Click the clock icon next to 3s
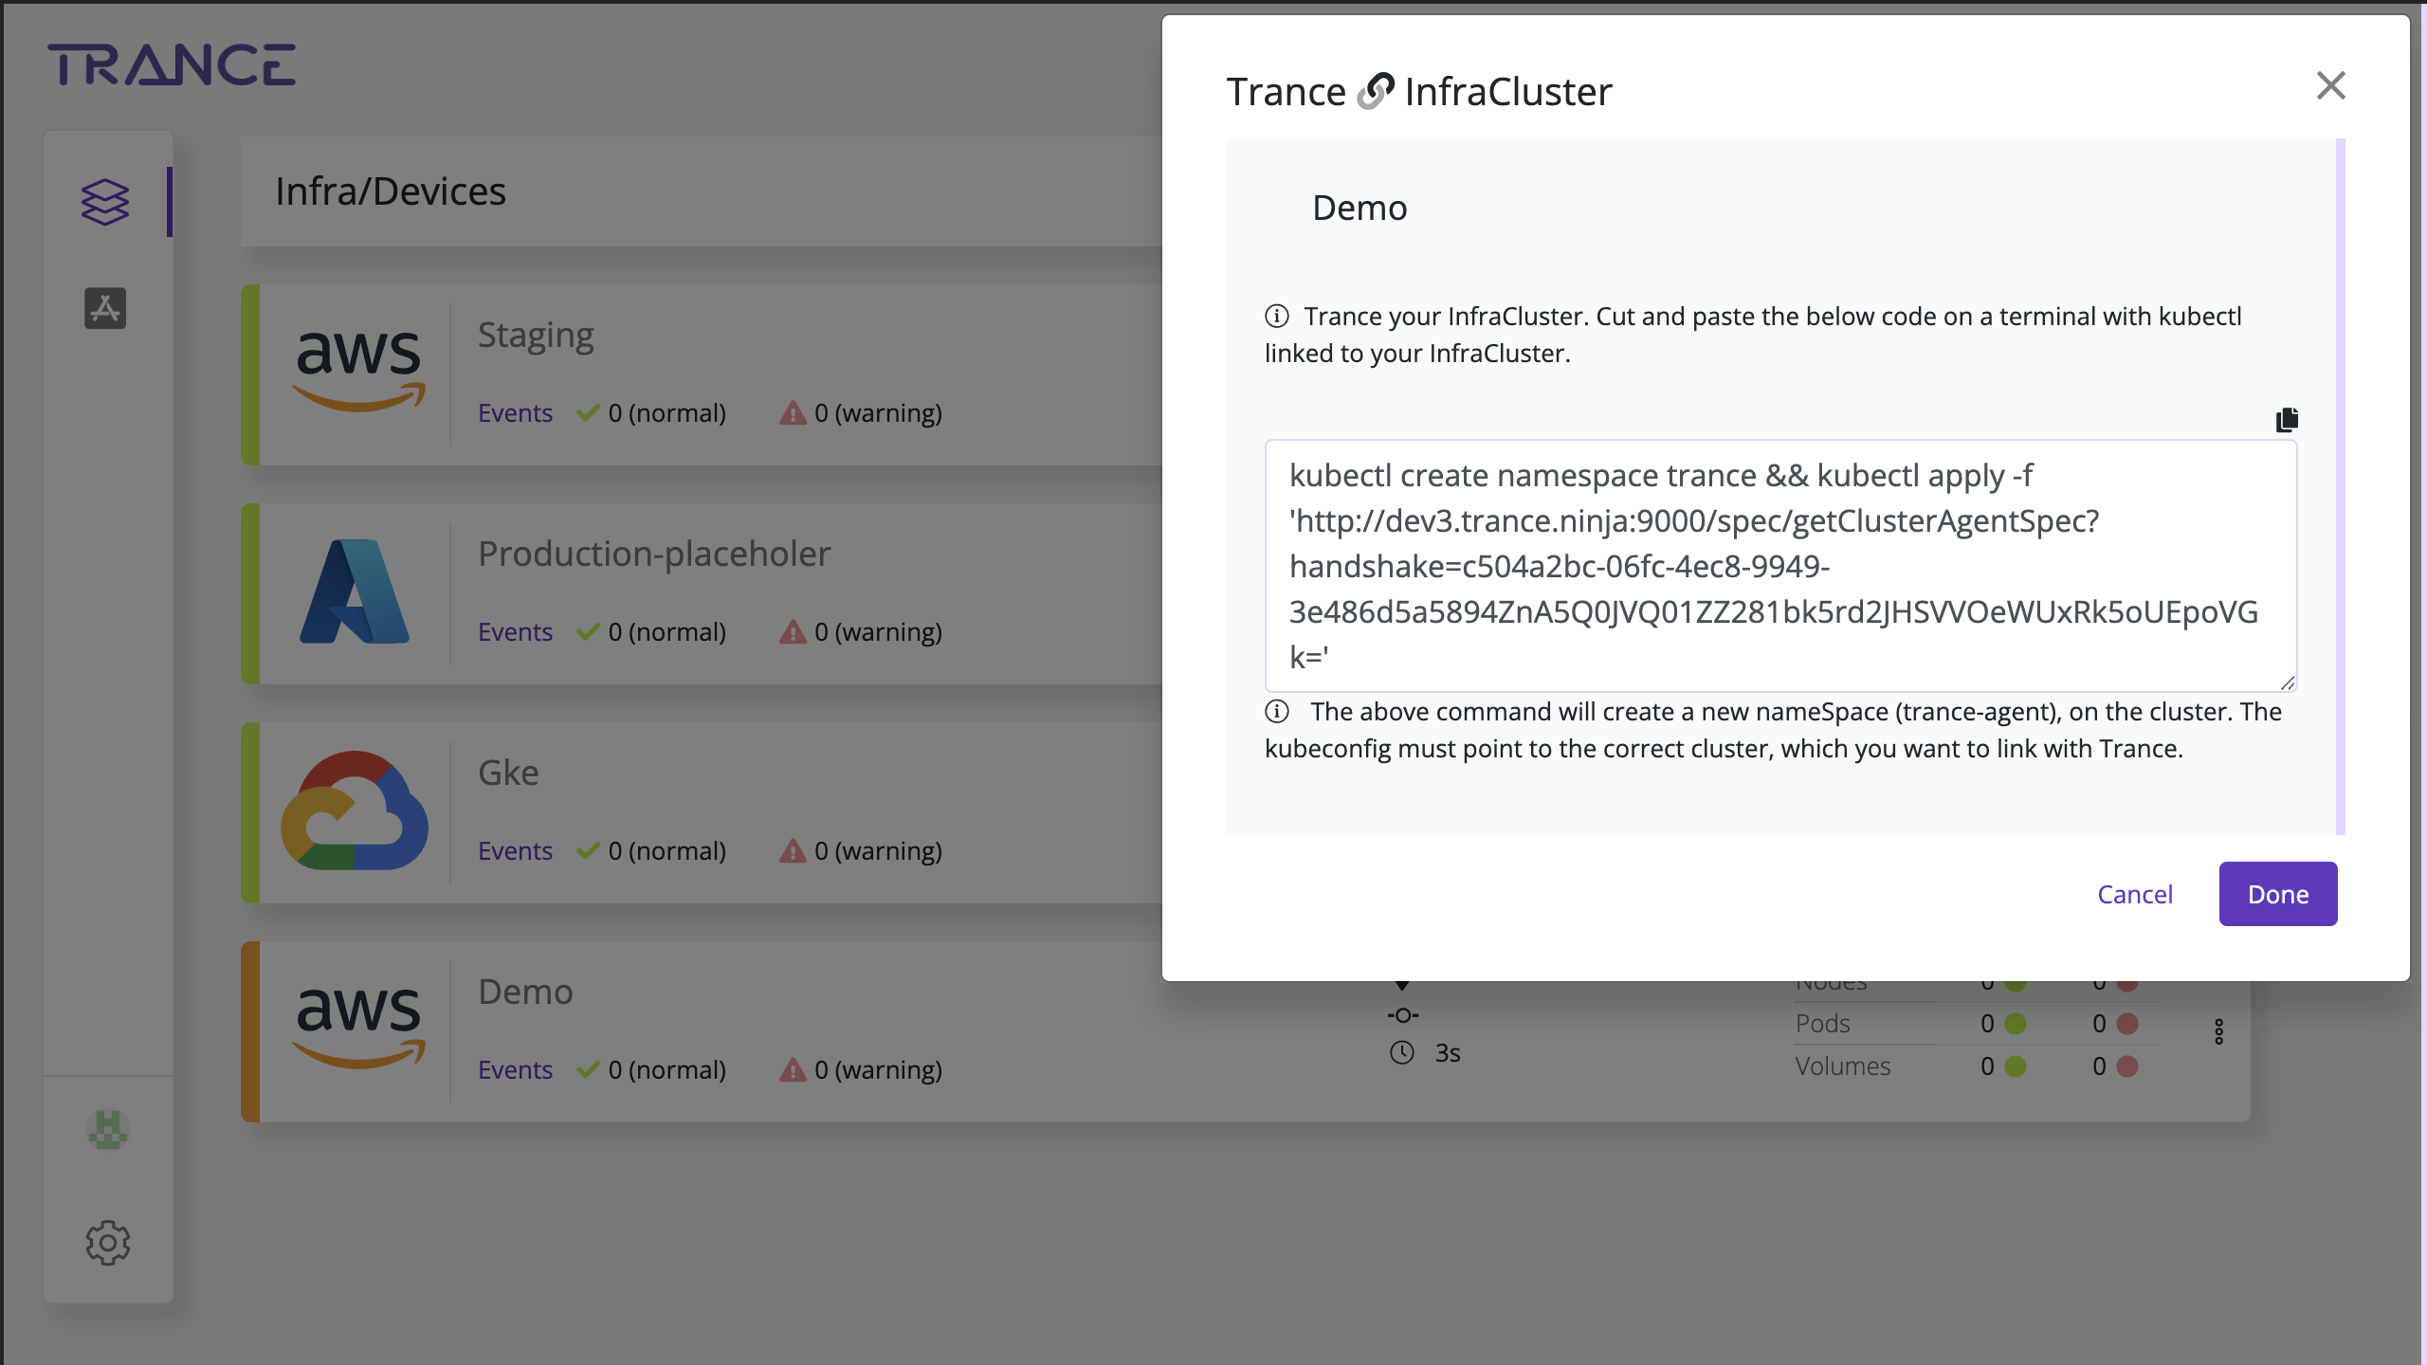 click(1401, 1053)
